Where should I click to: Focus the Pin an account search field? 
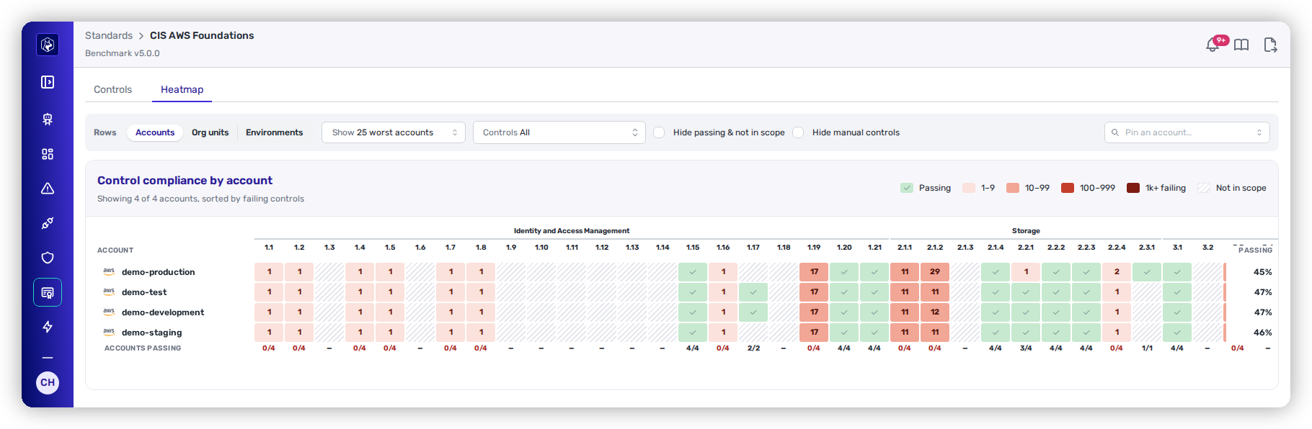1187,132
